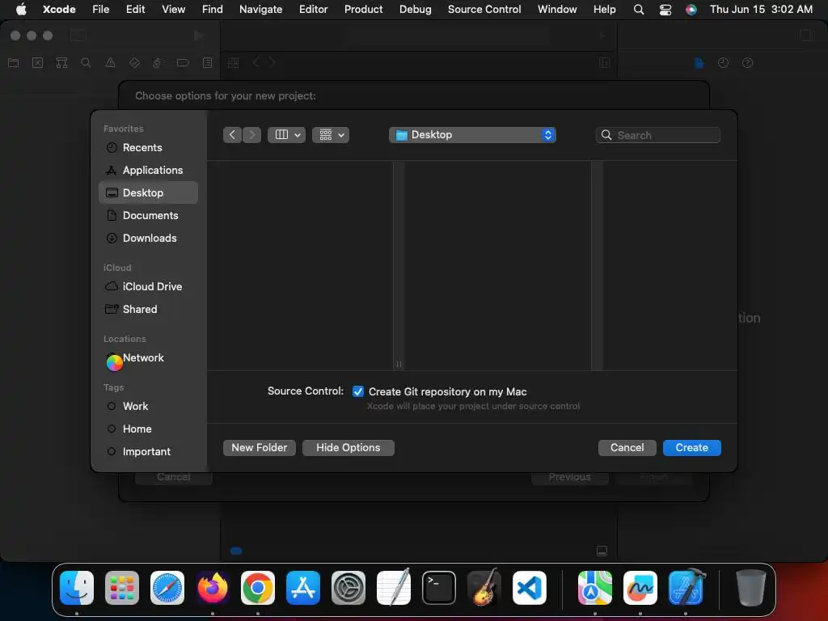Show the symbol navigator icon
828x621 pixels.
[x=61, y=63]
